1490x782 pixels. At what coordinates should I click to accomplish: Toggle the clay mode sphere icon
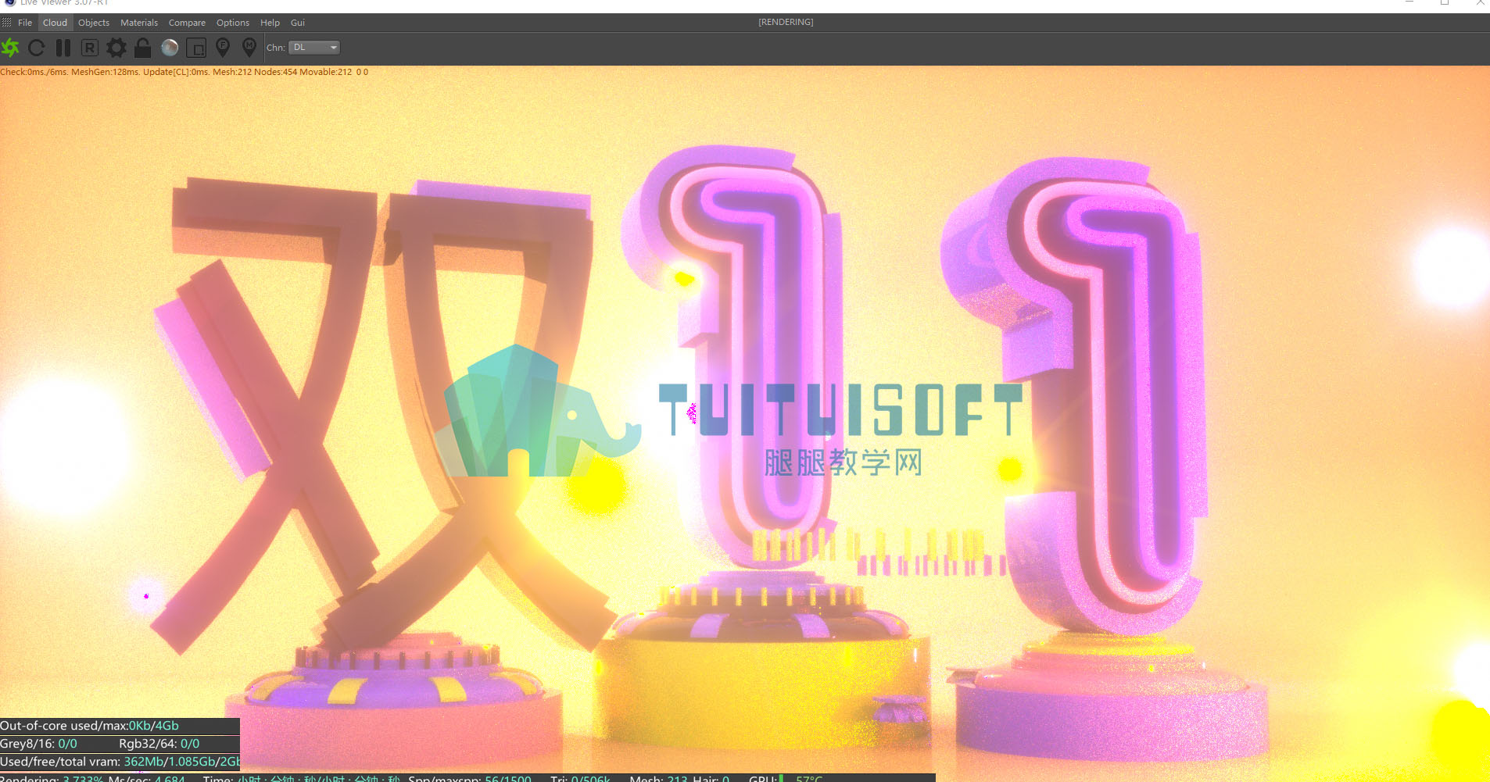pyautogui.click(x=170, y=48)
